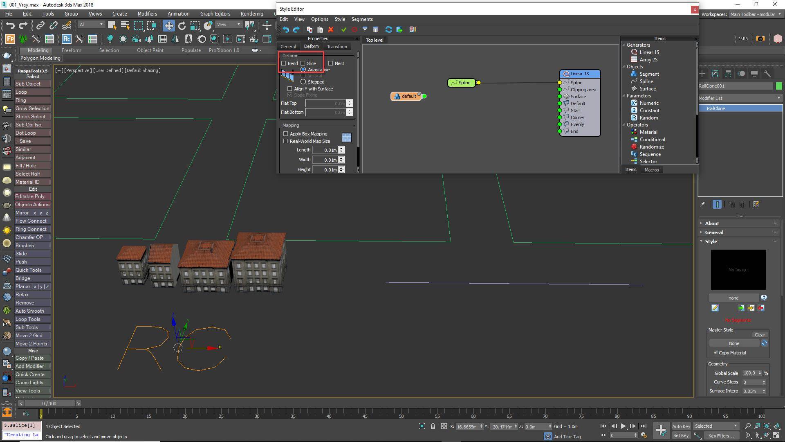Select the Material operator
The image size is (785, 442).
648,132
